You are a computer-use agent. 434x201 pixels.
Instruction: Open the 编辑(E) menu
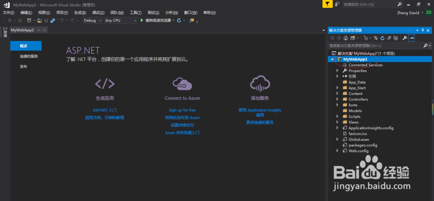tap(26, 13)
